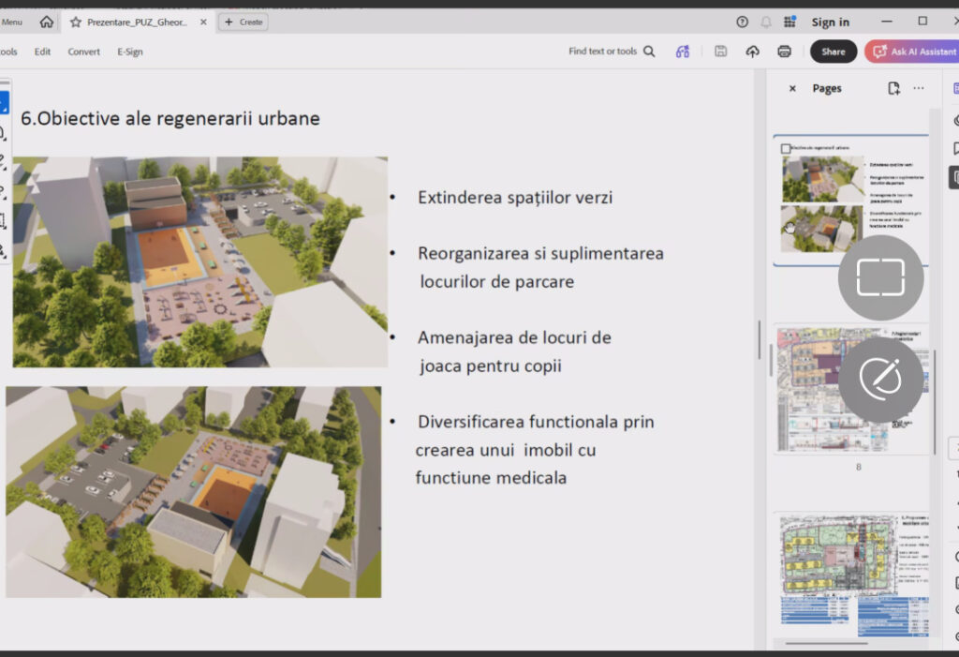Click the Pages panel horizontal scrollbar
Viewport: 959px width, 657px height.
pyautogui.click(x=826, y=644)
